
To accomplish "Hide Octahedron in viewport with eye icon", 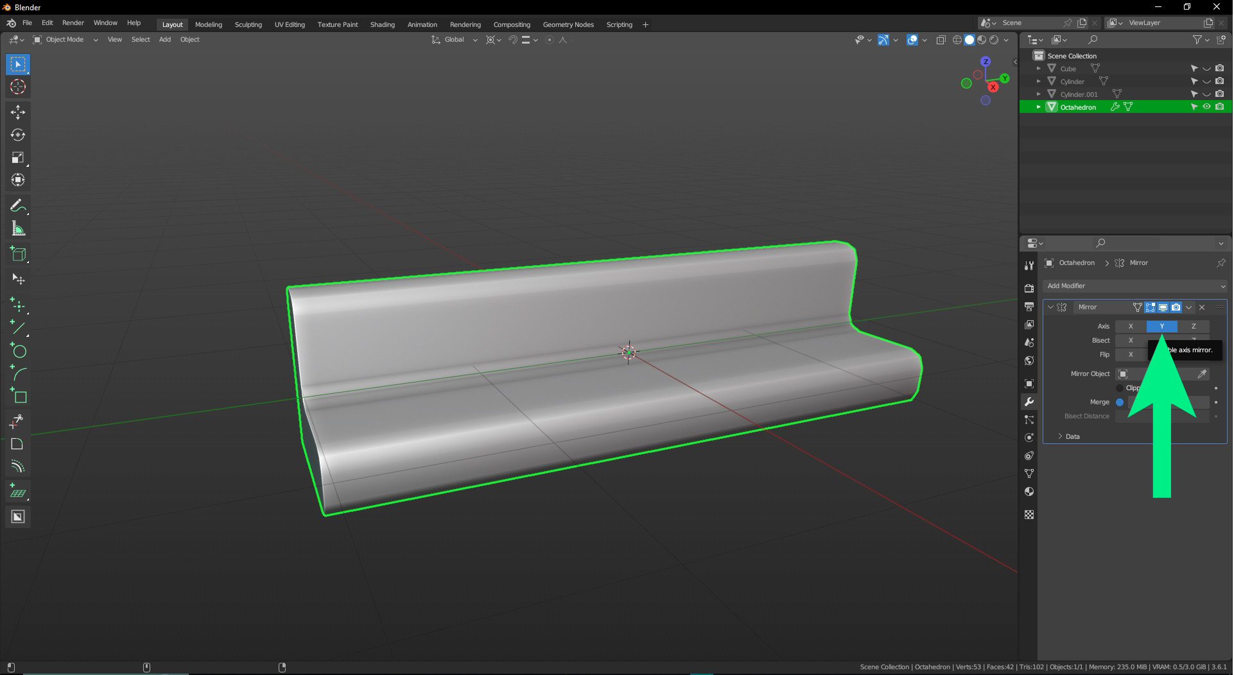I will (1206, 107).
